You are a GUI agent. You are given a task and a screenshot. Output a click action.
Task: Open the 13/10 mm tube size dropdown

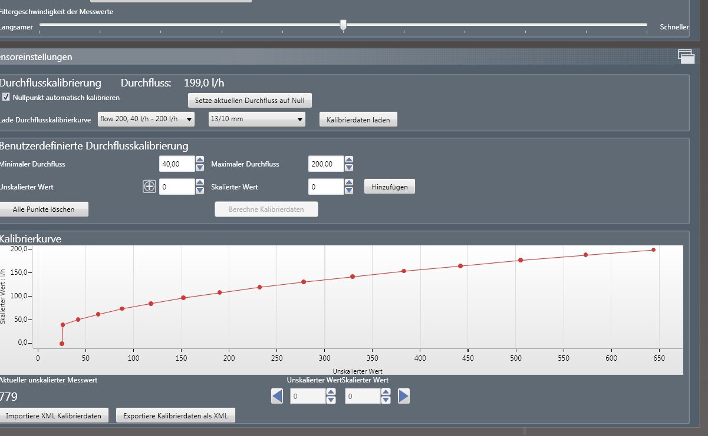click(x=257, y=119)
